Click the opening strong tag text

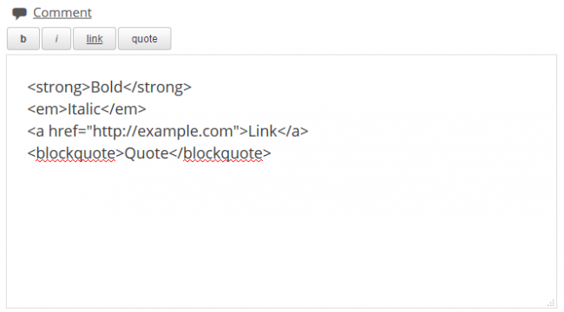[x=59, y=88]
